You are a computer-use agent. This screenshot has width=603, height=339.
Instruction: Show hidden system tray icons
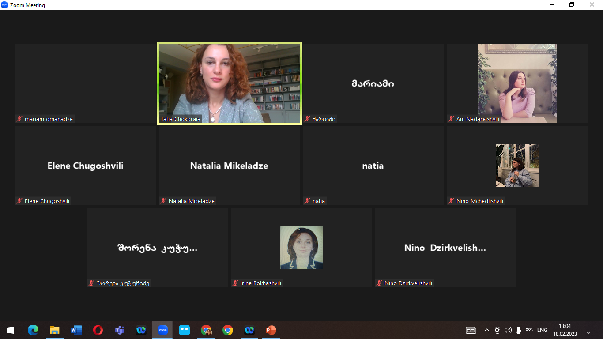[x=487, y=330]
